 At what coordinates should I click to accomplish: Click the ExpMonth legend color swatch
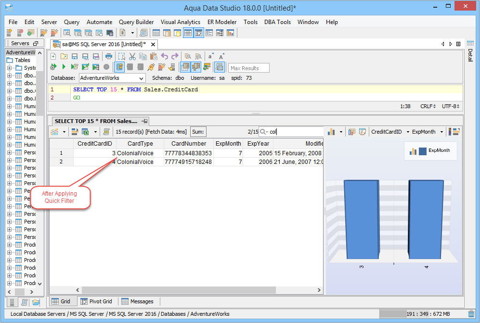422,151
